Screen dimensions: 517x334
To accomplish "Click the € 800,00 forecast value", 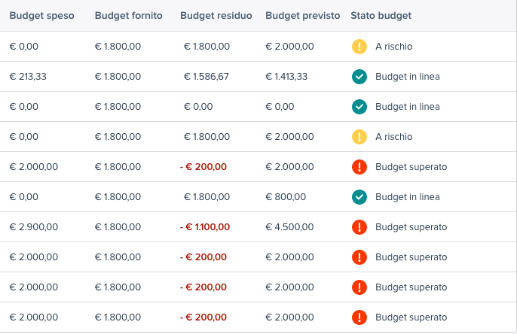I will [286, 197].
